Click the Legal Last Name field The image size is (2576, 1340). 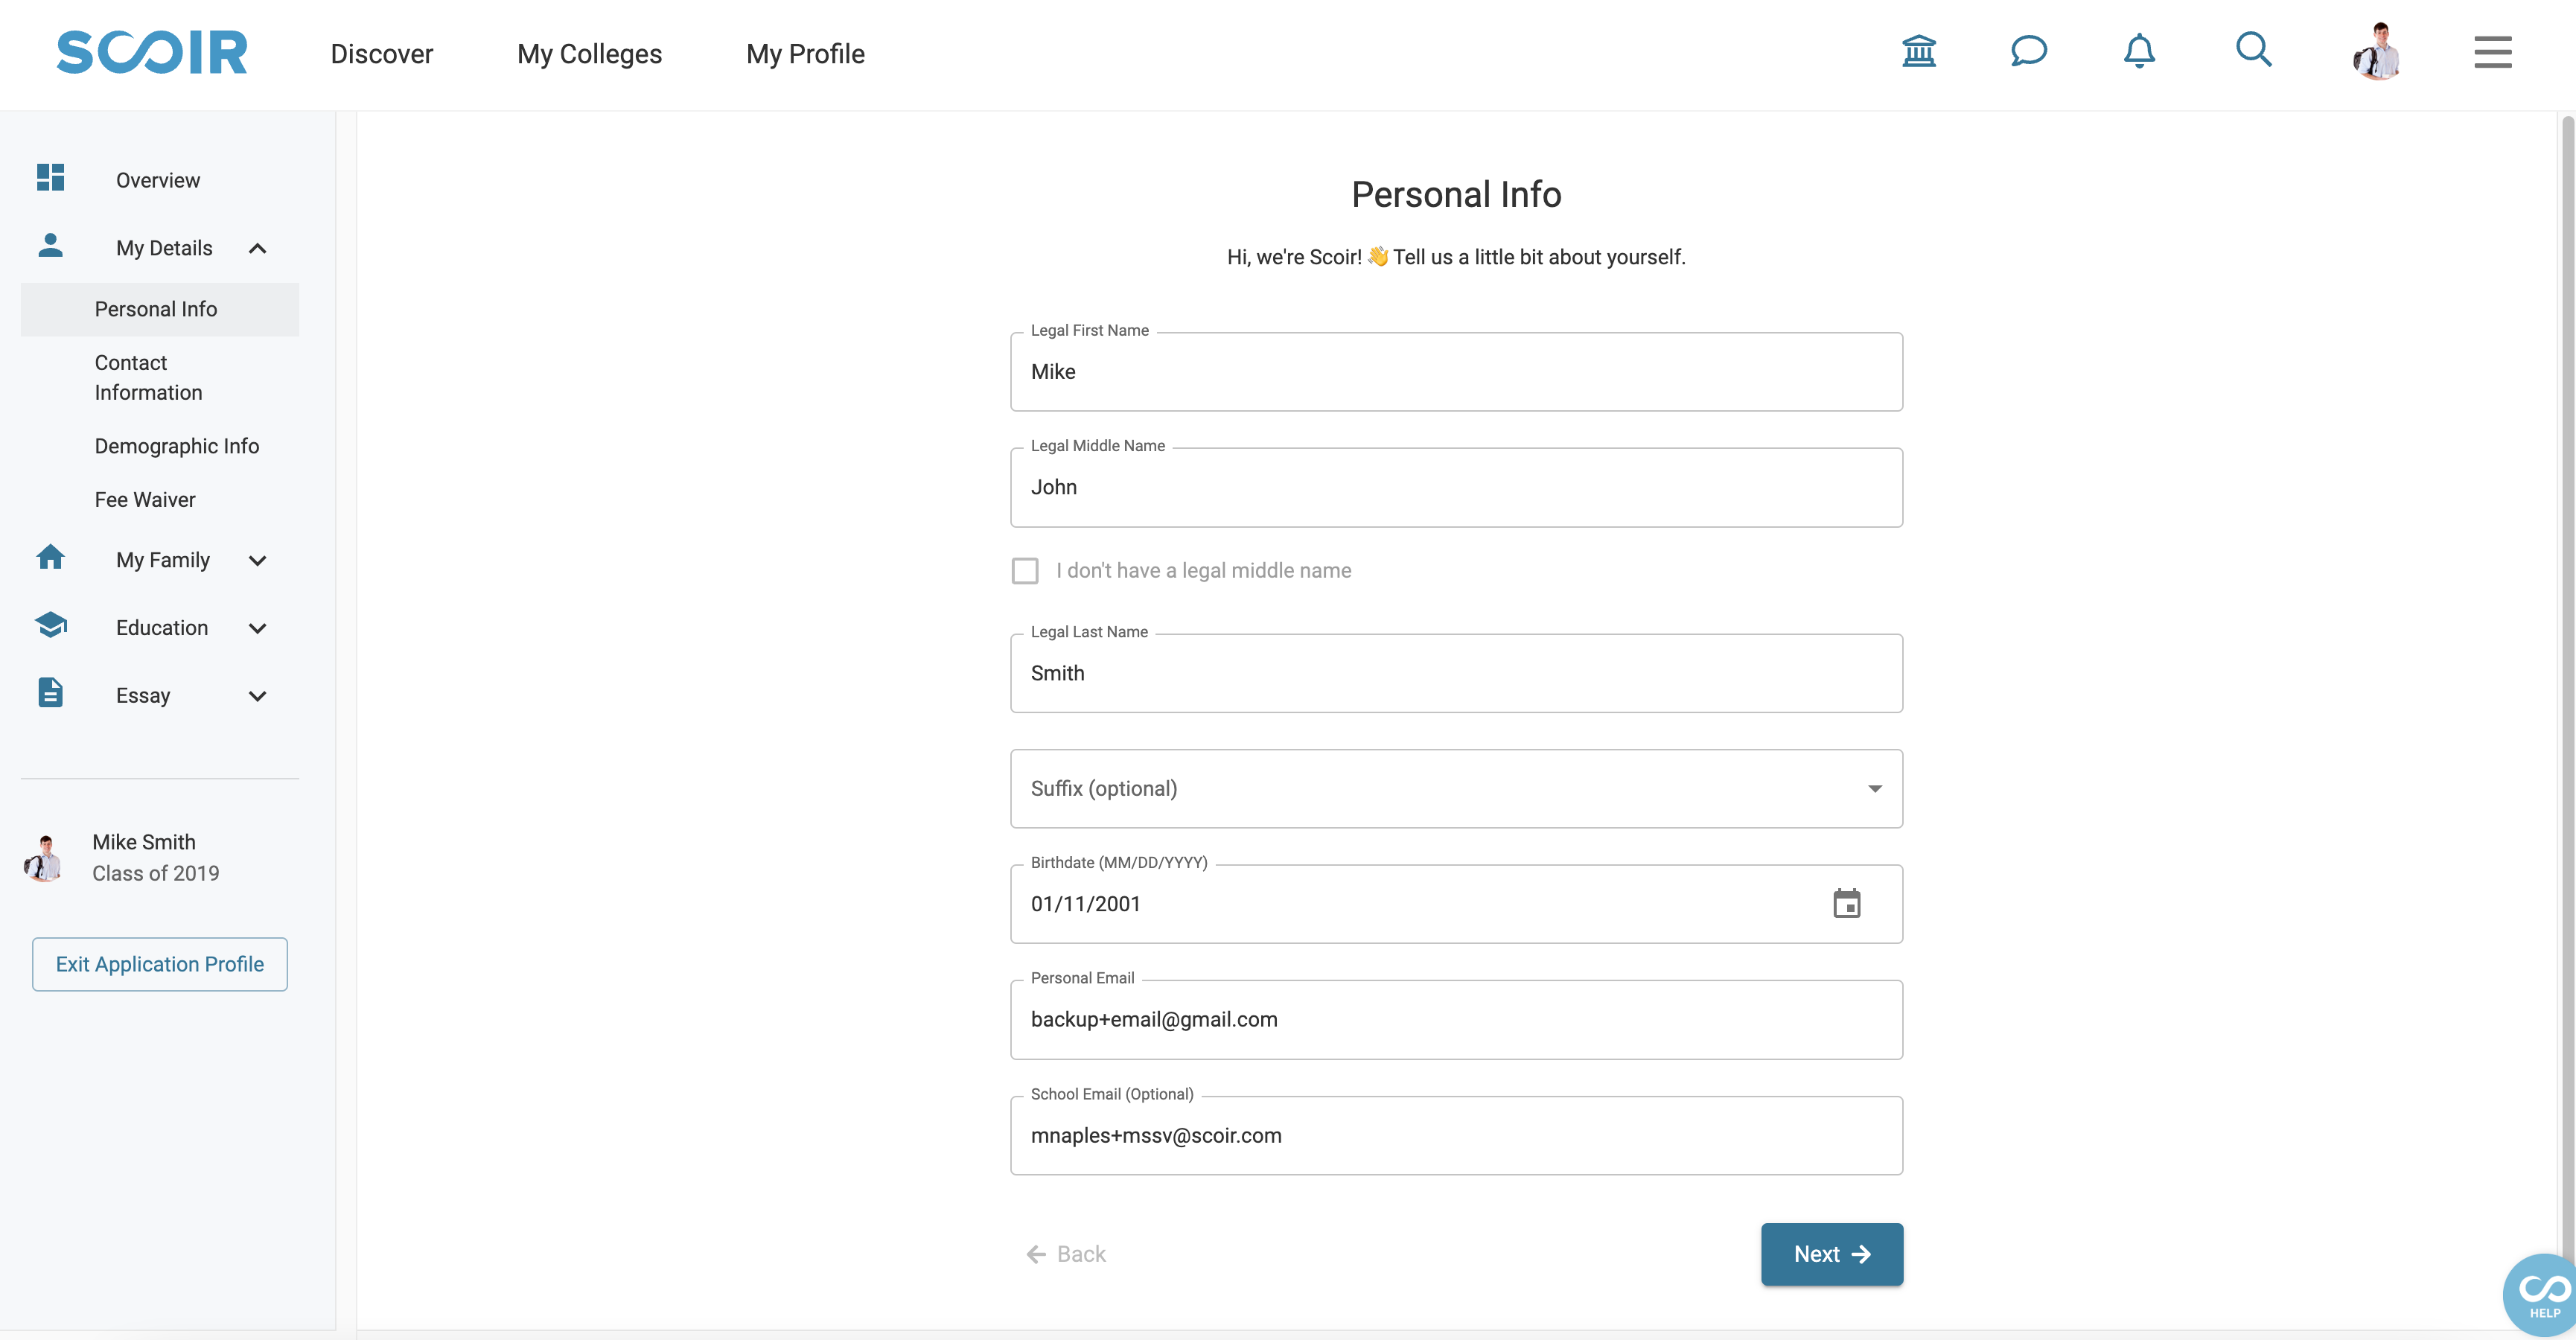[1456, 673]
